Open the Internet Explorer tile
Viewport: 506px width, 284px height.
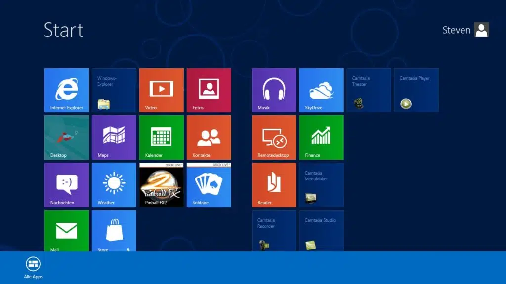(x=67, y=90)
